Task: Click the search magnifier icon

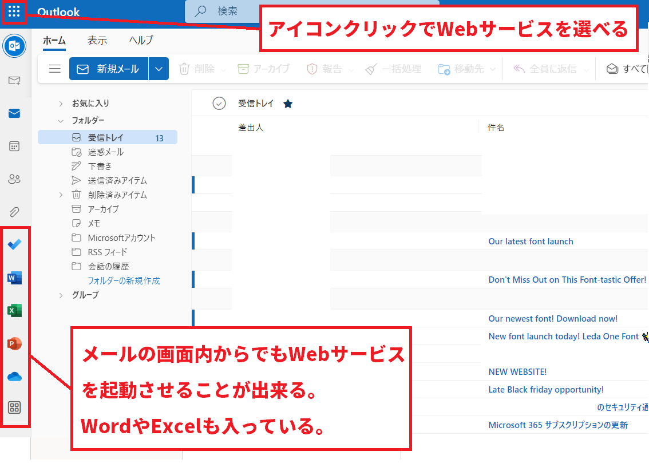Action: pyautogui.click(x=200, y=11)
